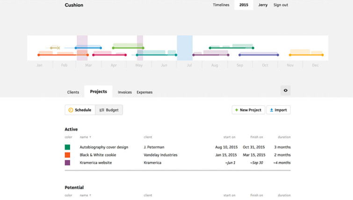The width and height of the screenshot is (353, 200).
Task: Switch to Schedule view
Action: click(80, 110)
